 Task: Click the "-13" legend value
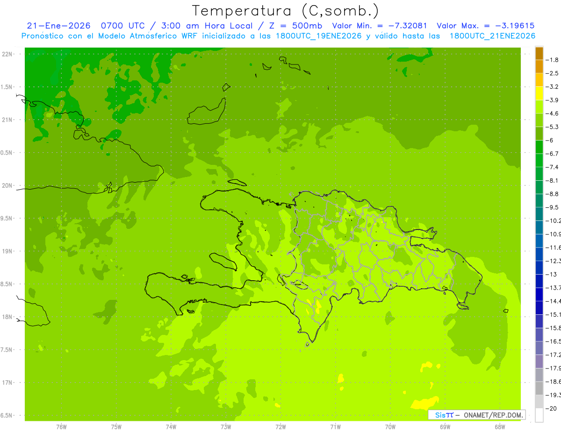(552, 274)
